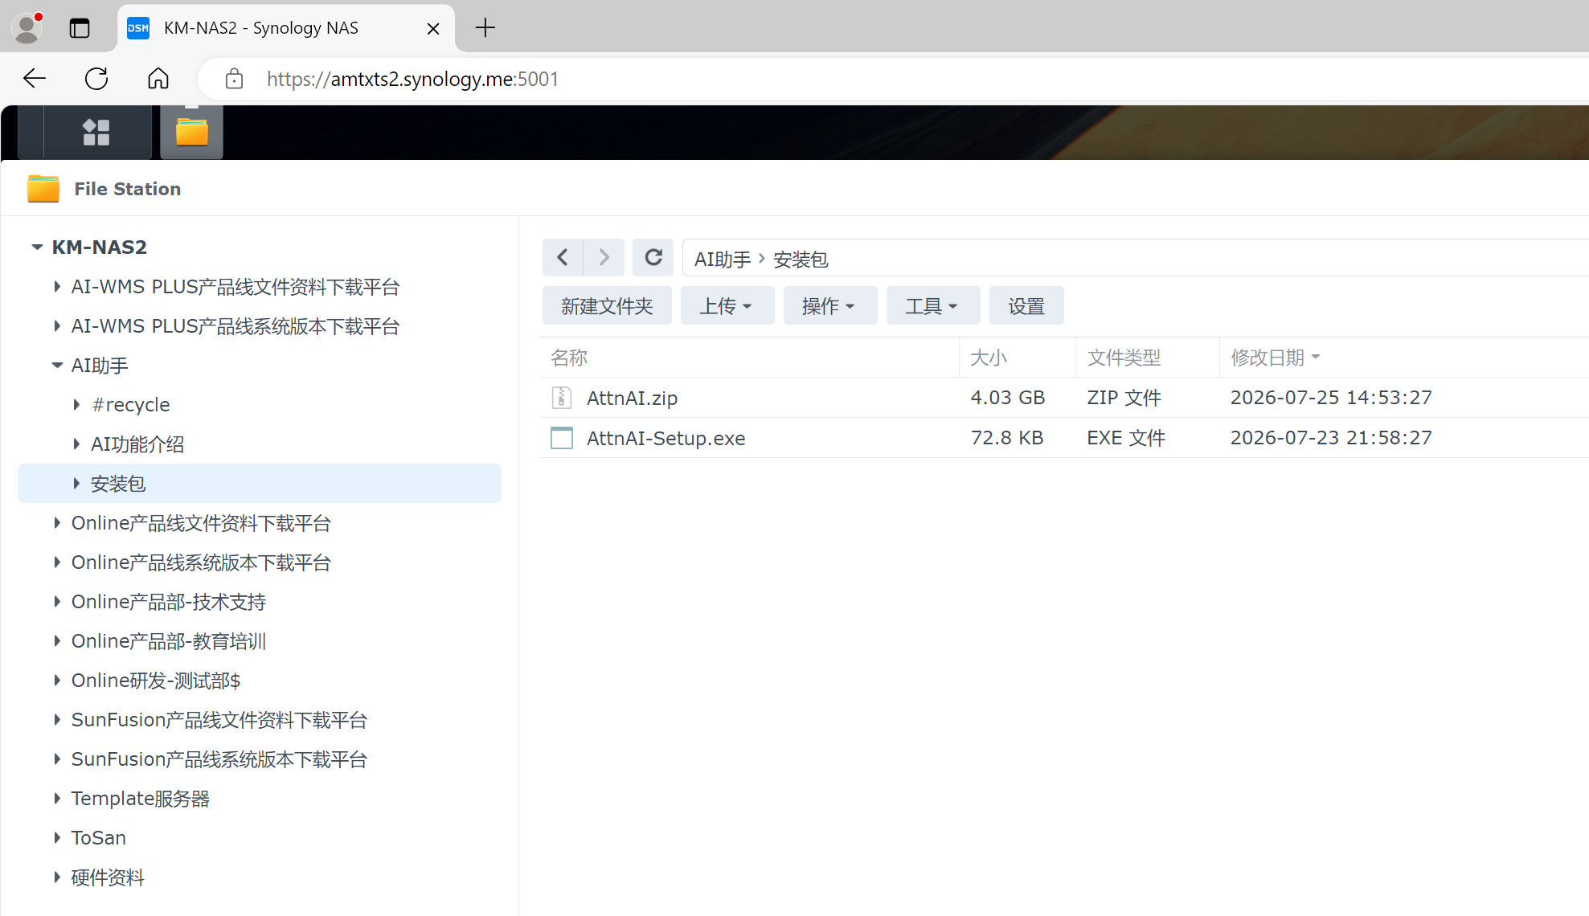Image resolution: width=1589 pixels, height=916 pixels.
Task: Click the 72.8 KB size cell
Action: tap(1007, 438)
